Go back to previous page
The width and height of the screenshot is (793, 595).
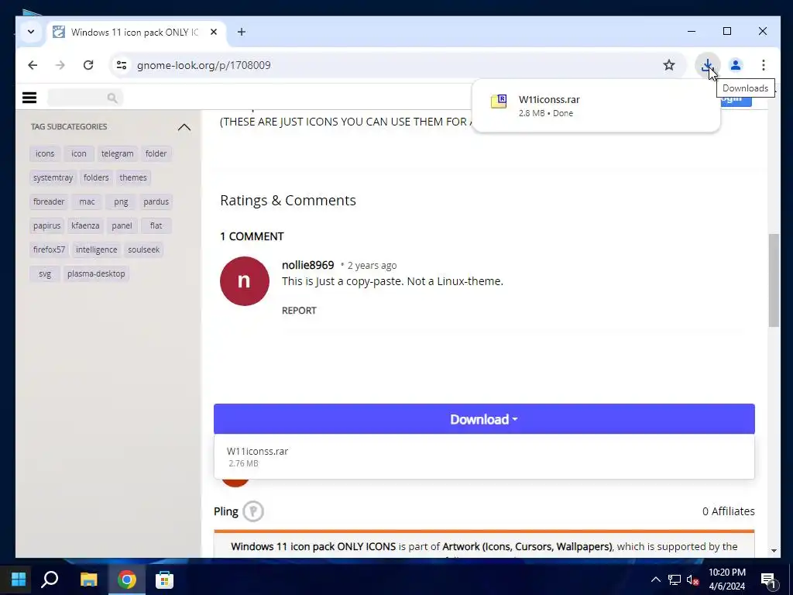[33, 65]
